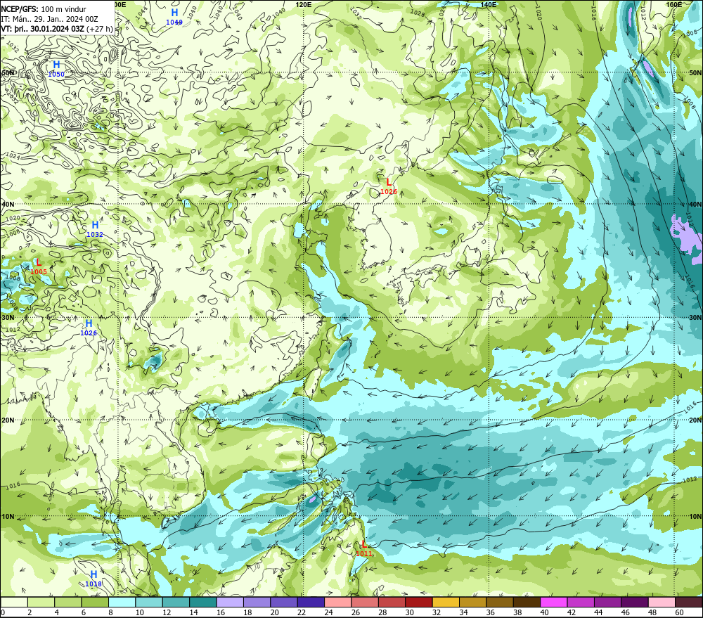Pick the 16–18 lavender legend swatch
The image size is (703, 618).
(230, 602)
